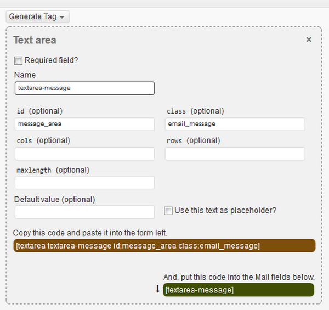Select the rows optional input field

point(235,154)
